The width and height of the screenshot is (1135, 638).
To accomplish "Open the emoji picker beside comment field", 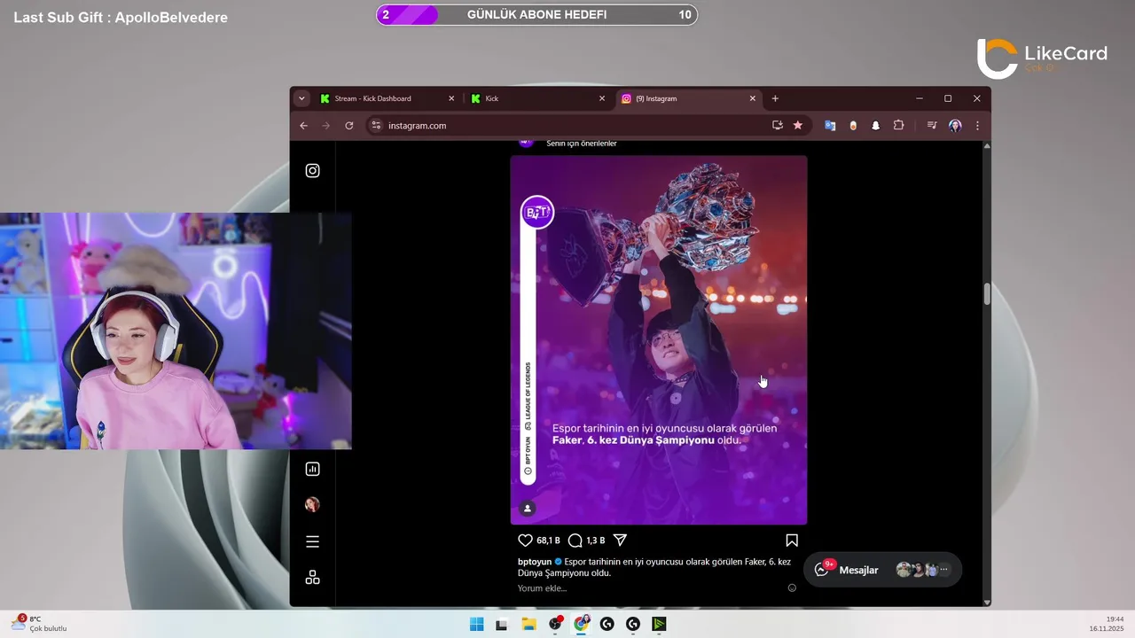I will tap(792, 587).
